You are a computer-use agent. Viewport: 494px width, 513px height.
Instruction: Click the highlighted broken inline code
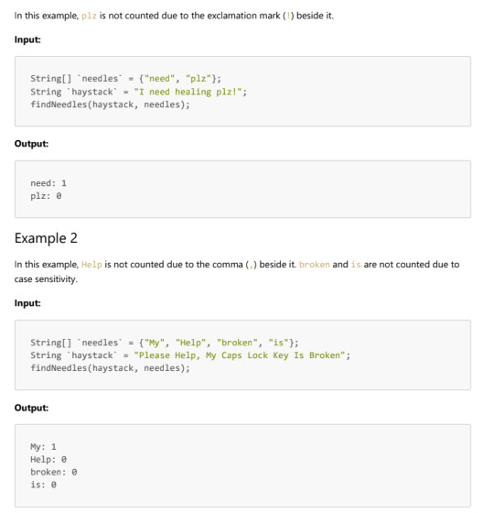pos(315,265)
